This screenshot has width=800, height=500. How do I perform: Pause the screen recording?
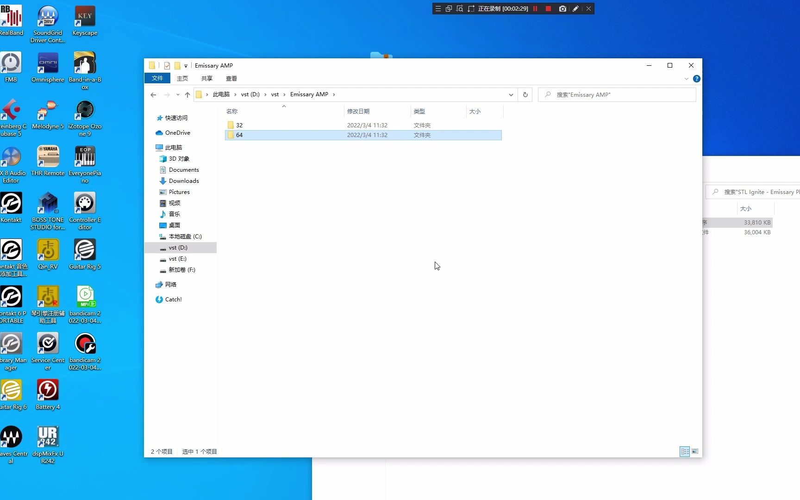[535, 9]
